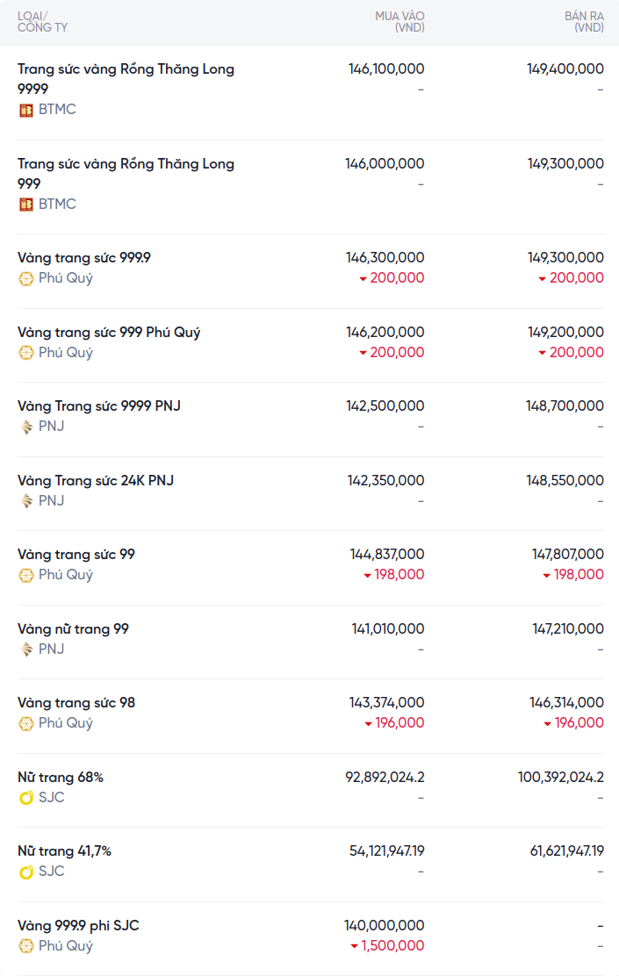Open Trang sức vàng Rồng Thăng Long 9999
This screenshot has width=619, height=976.
coord(126,78)
